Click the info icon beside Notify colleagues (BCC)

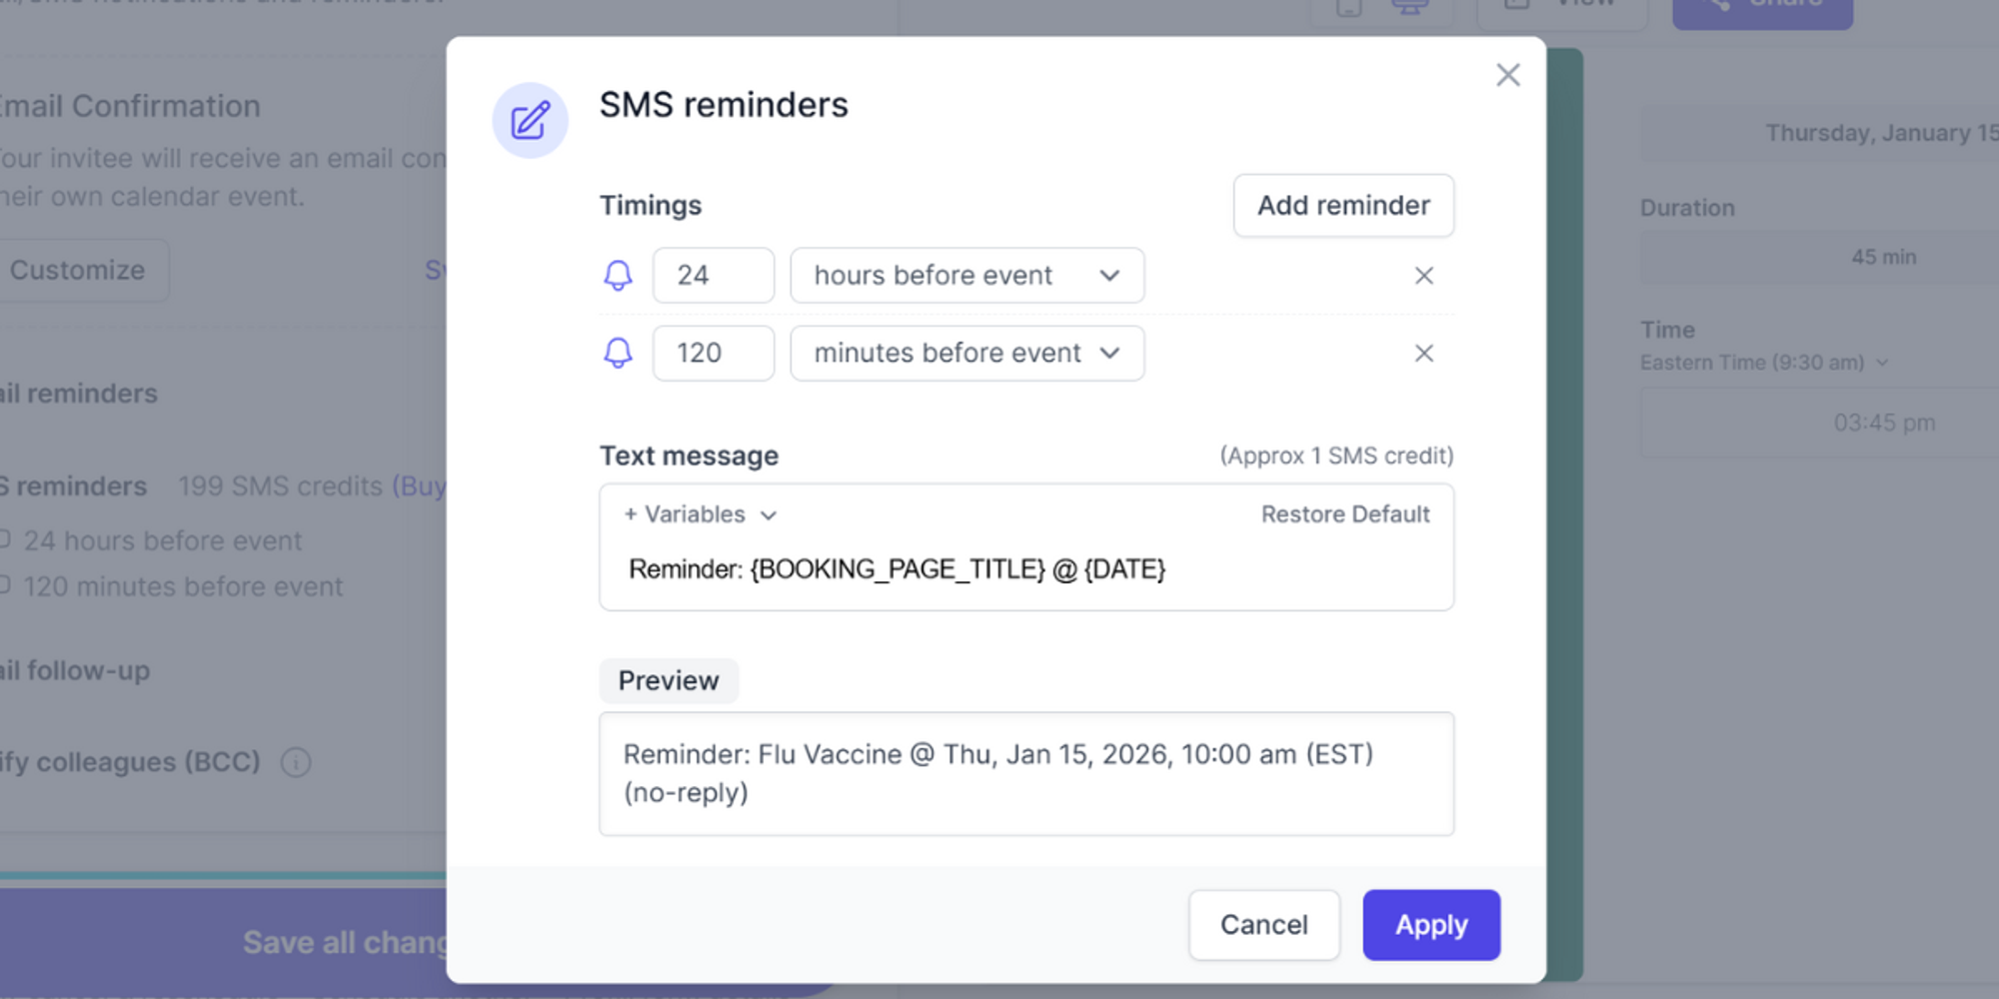pyautogui.click(x=296, y=762)
